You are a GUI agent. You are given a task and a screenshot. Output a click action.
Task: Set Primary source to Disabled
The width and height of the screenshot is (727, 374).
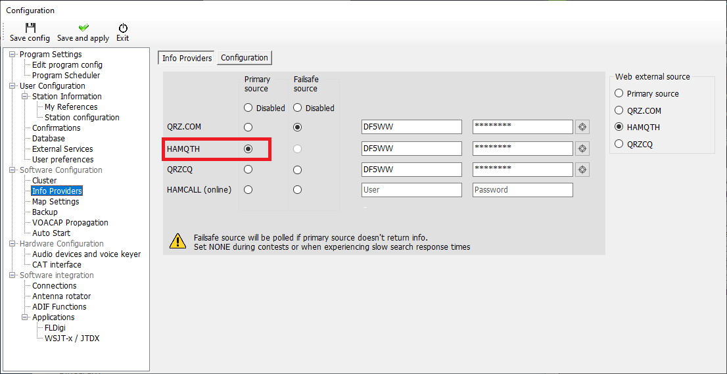[248, 108]
